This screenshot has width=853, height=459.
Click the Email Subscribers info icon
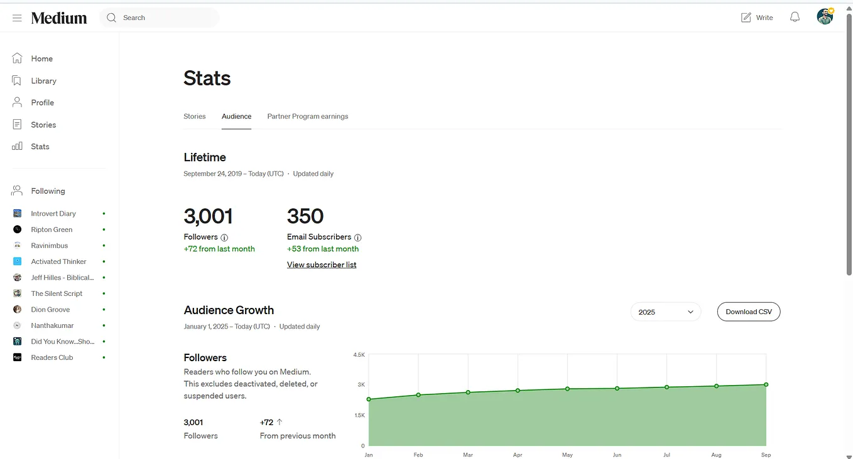[x=357, y=237]
